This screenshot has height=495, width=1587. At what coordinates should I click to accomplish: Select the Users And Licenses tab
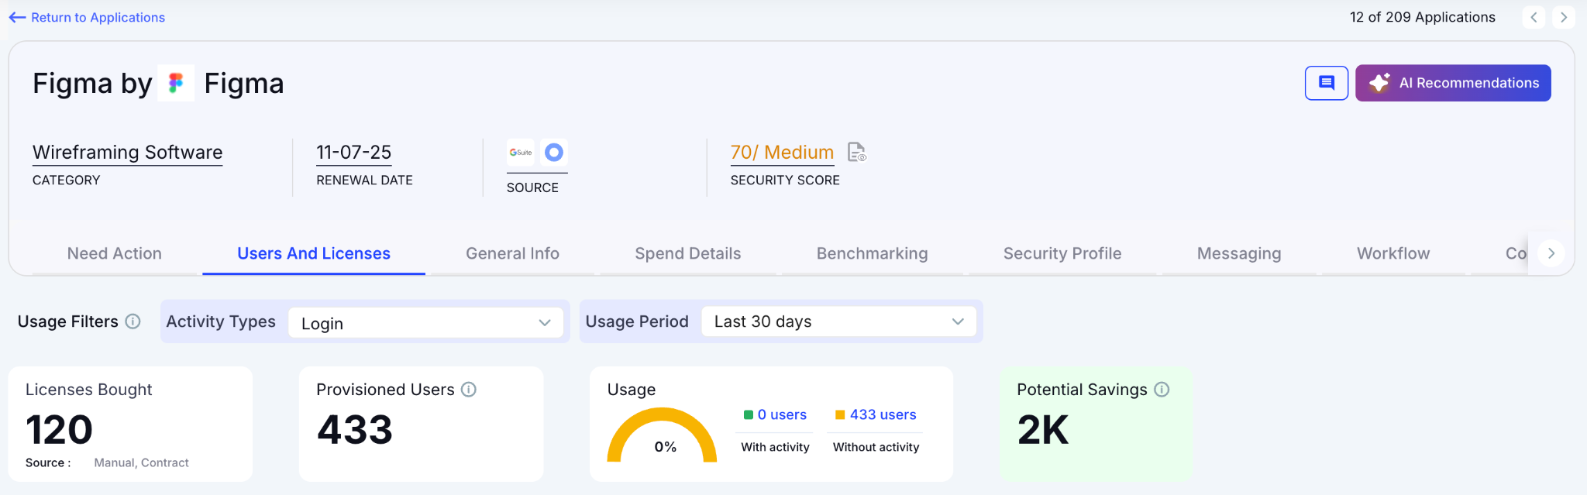point(314,253)
